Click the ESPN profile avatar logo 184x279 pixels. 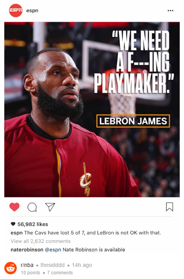[16, 11]
